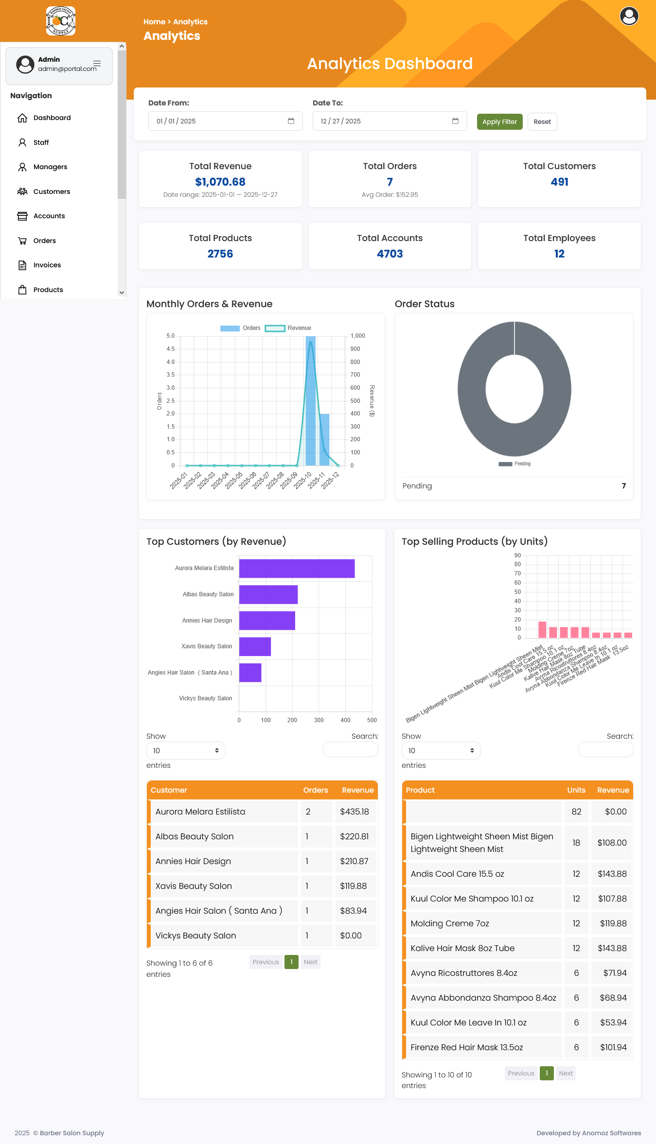Toggle the admin hamburger menu
Image resolution: width=656 pixels, height=1144 pixels.
tap(97, 64)
